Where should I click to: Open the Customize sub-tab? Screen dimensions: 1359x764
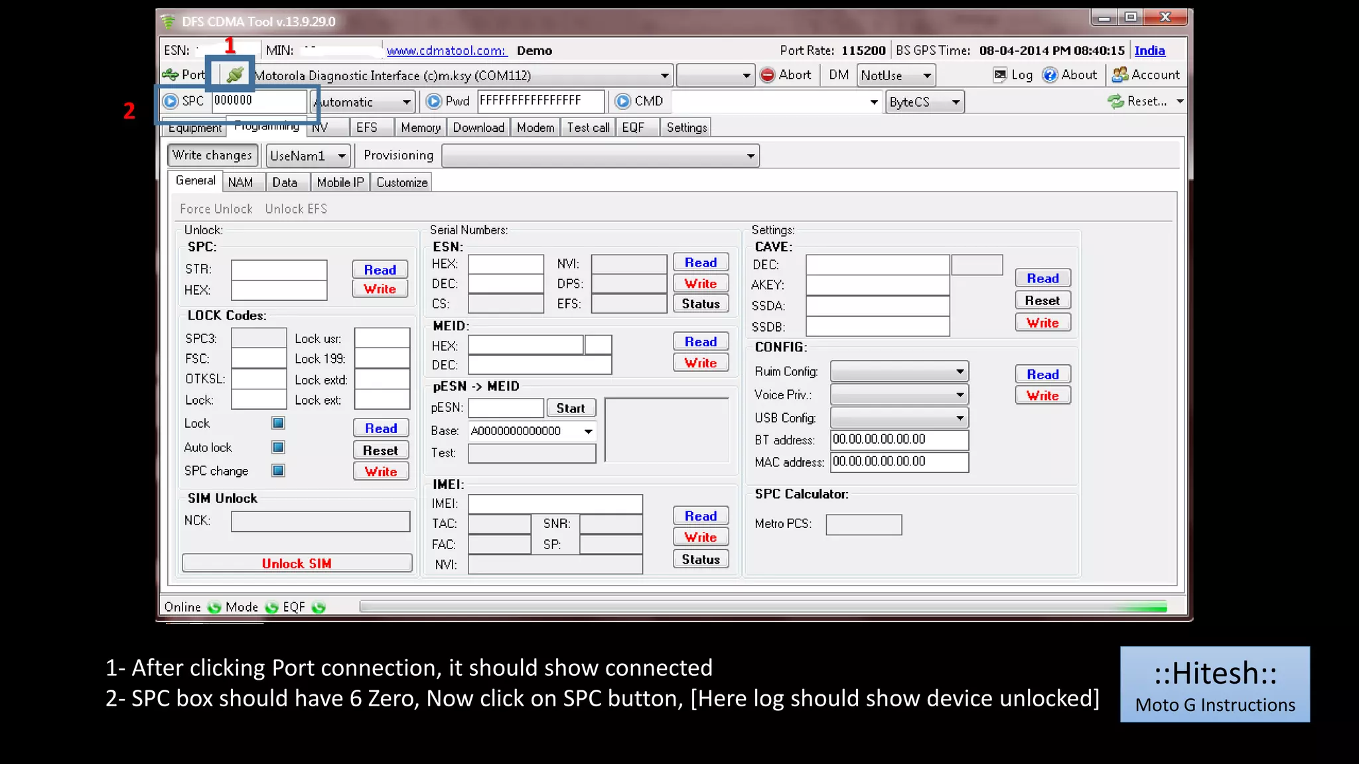tap(402, 182)
